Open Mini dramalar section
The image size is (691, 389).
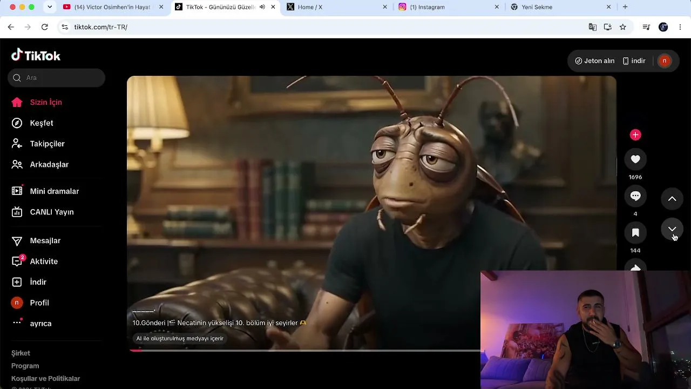click(x=45, y=191)
